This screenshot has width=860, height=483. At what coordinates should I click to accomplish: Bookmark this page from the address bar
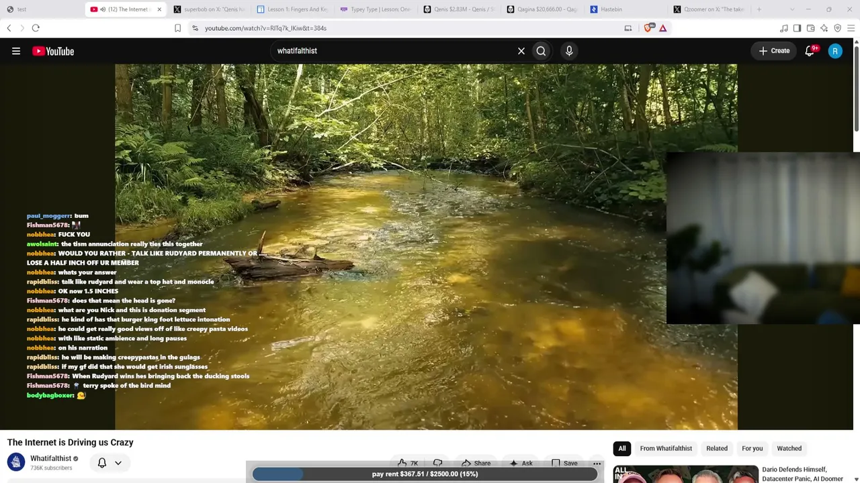point(177,28)
